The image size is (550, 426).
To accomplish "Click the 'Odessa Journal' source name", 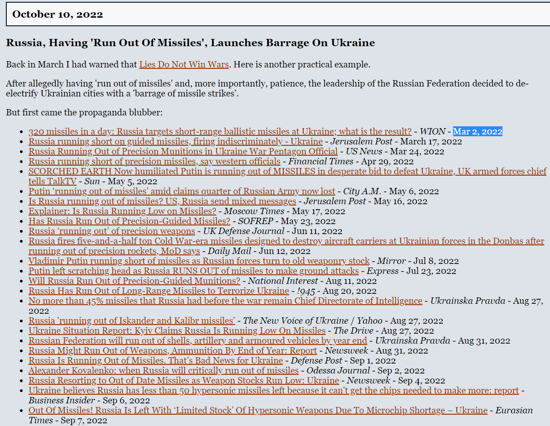I will (x=338, y=370).
